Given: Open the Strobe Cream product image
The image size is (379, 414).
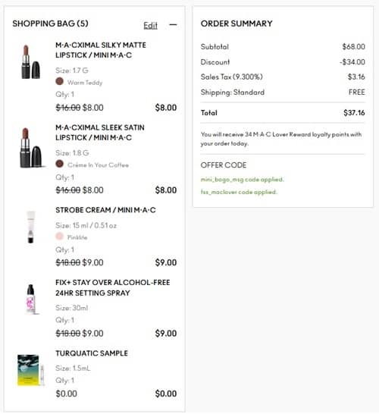Looking at the screenshot, I should 30,227.
